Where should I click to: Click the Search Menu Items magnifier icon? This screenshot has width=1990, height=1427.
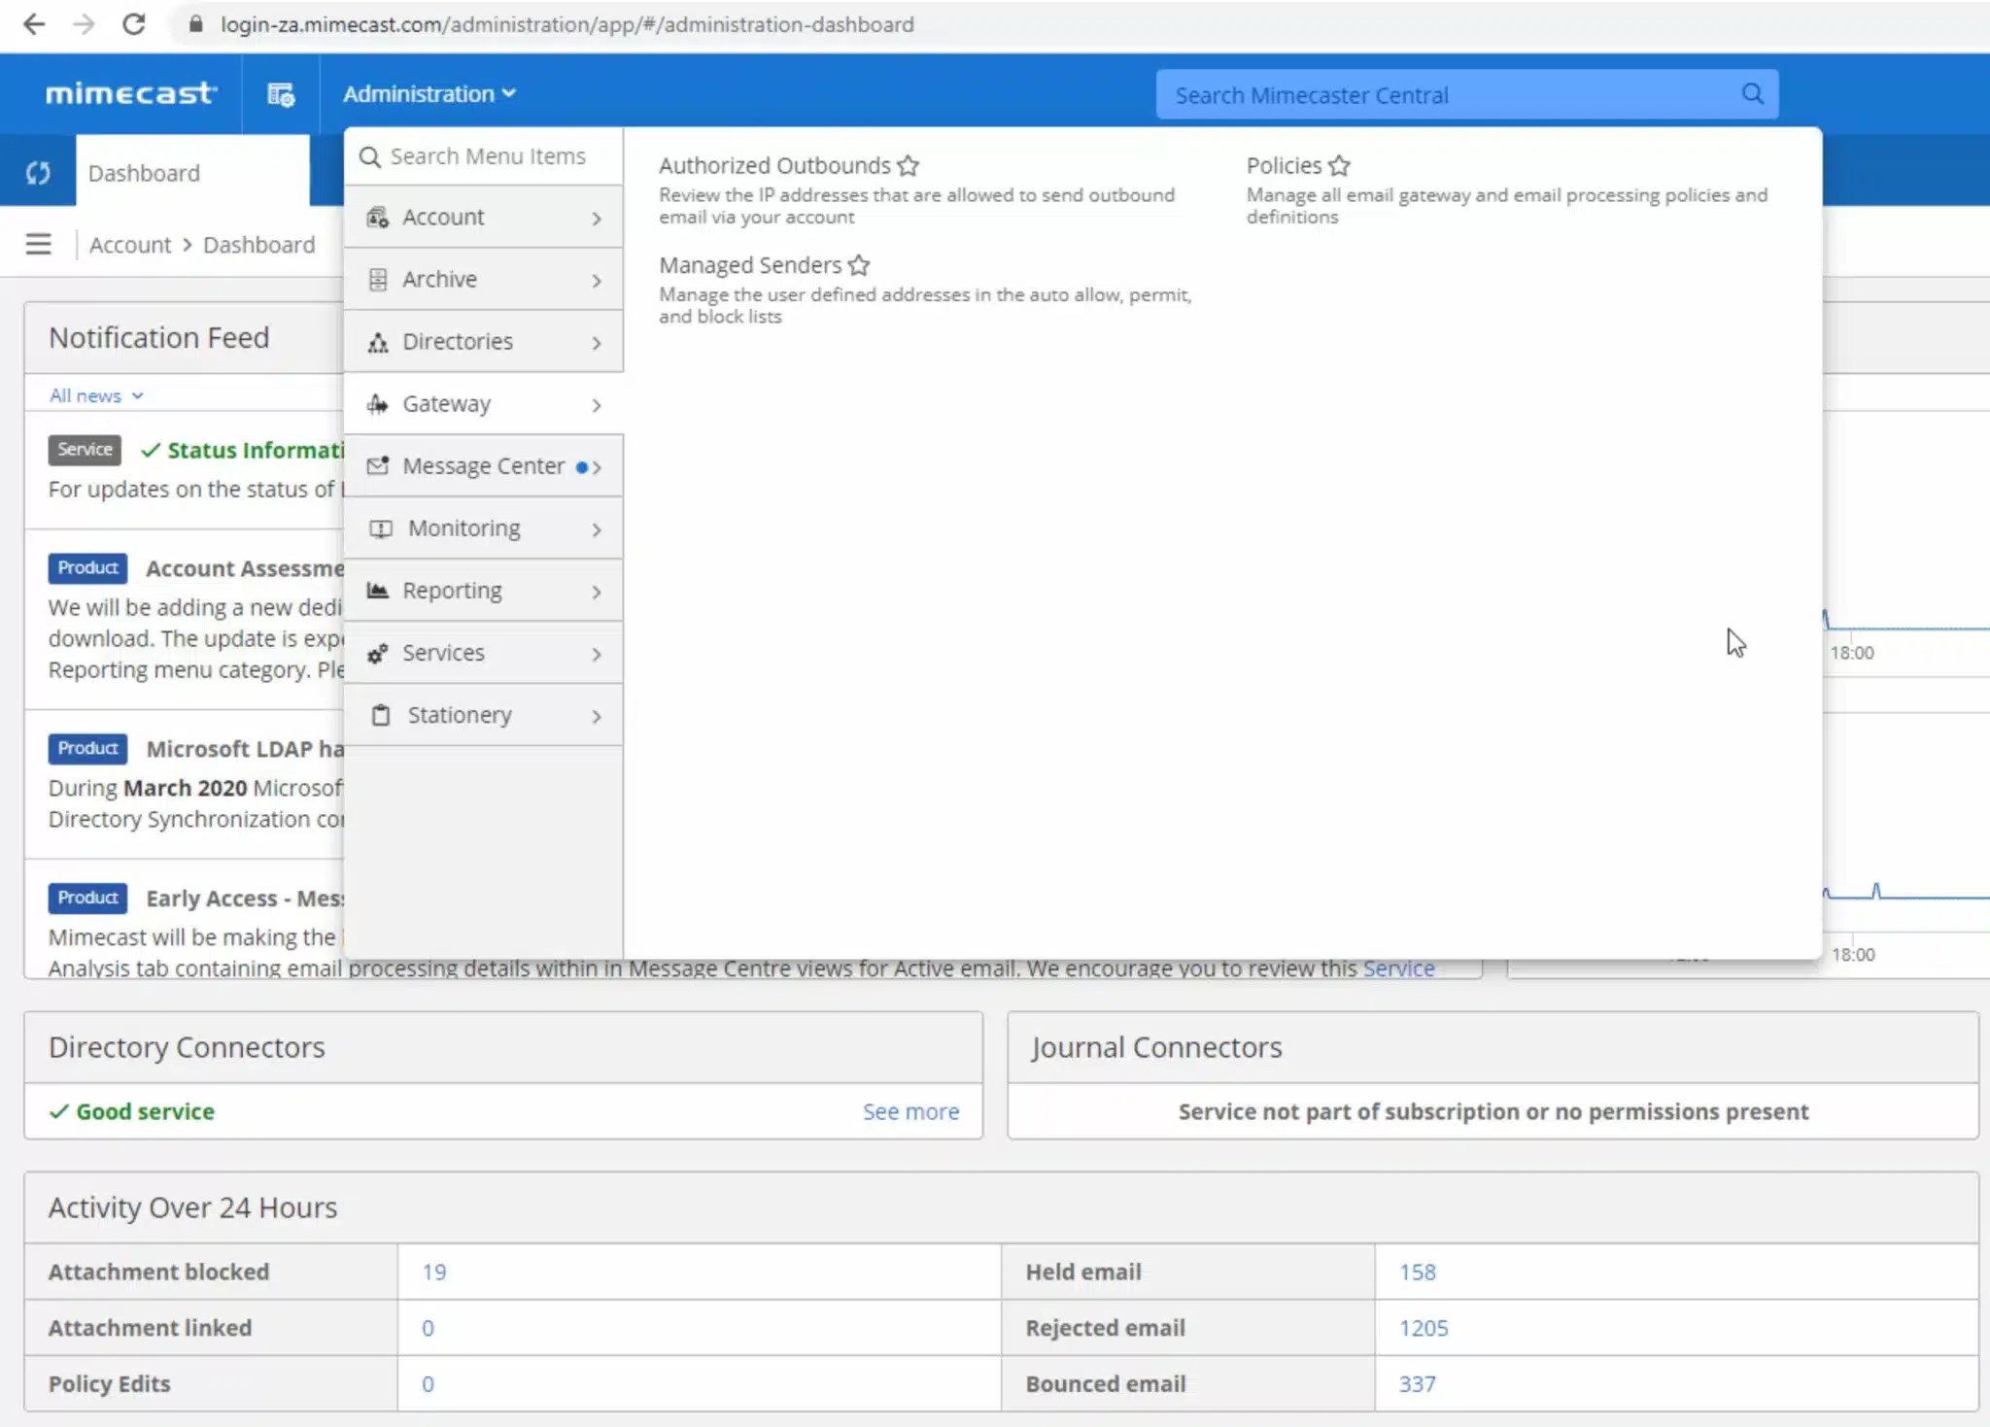tap(369, 156)
